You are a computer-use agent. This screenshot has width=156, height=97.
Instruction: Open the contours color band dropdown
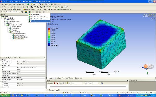(26, 12)
